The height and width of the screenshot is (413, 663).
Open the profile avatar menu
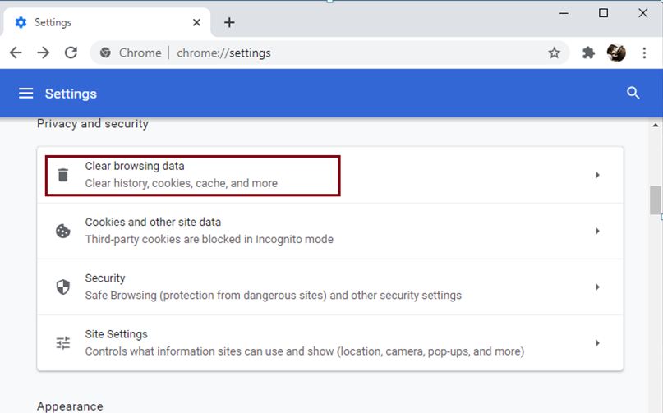coord(616,53)
